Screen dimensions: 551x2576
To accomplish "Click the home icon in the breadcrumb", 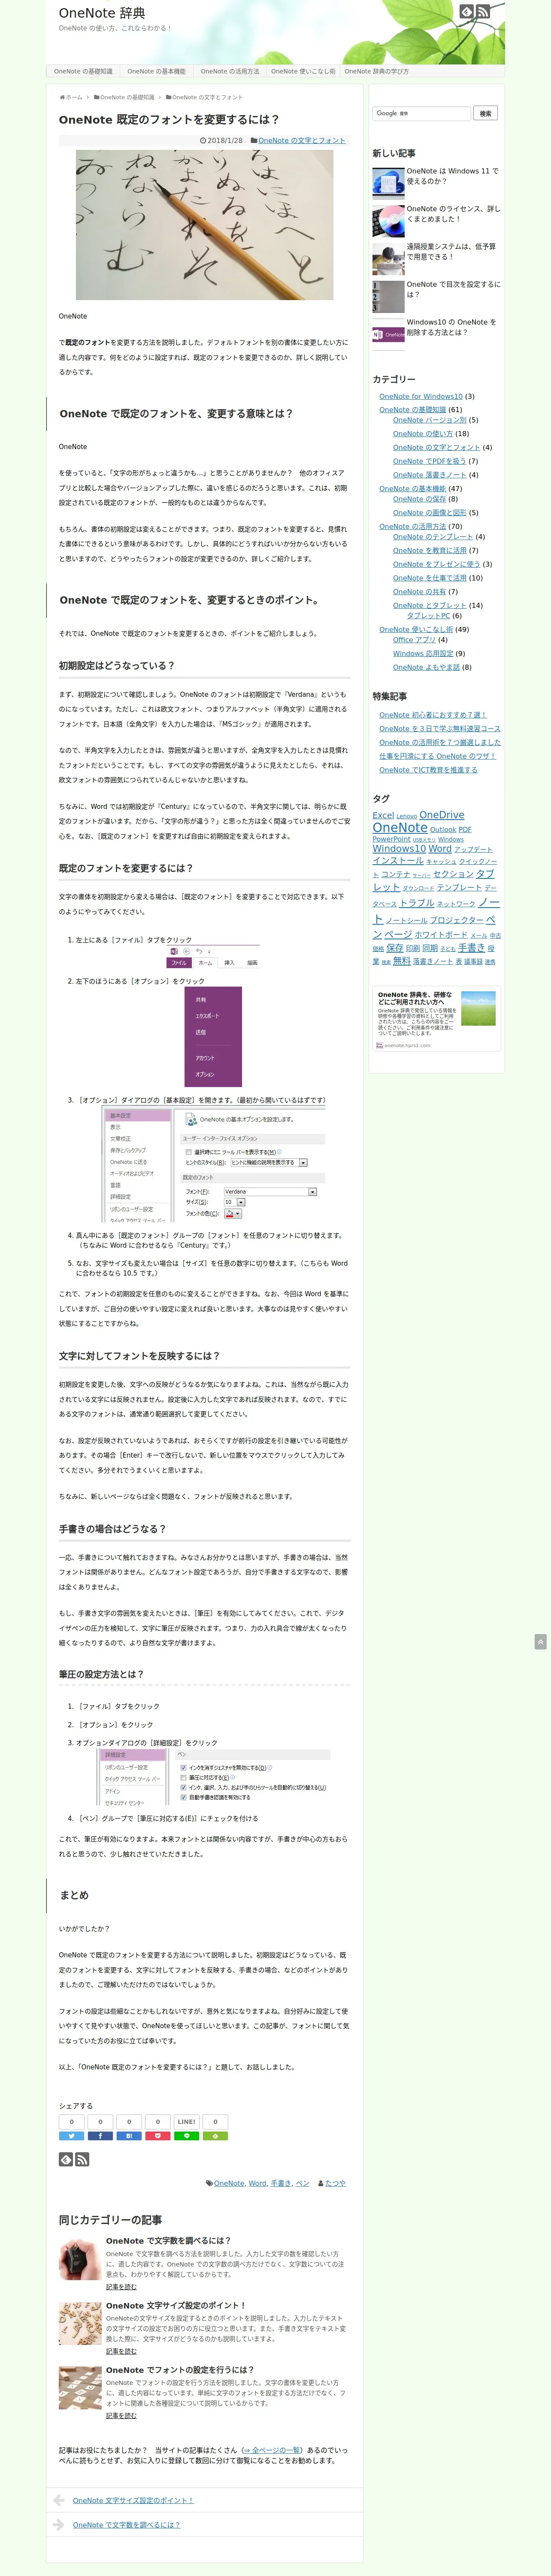I will click(62, 97).
